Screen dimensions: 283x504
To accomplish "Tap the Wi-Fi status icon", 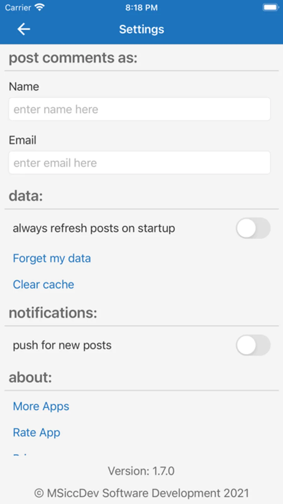I will coord(40,7).
